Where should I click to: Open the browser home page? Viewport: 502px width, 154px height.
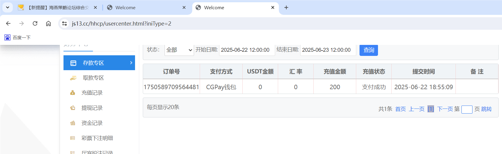(48, 23)
